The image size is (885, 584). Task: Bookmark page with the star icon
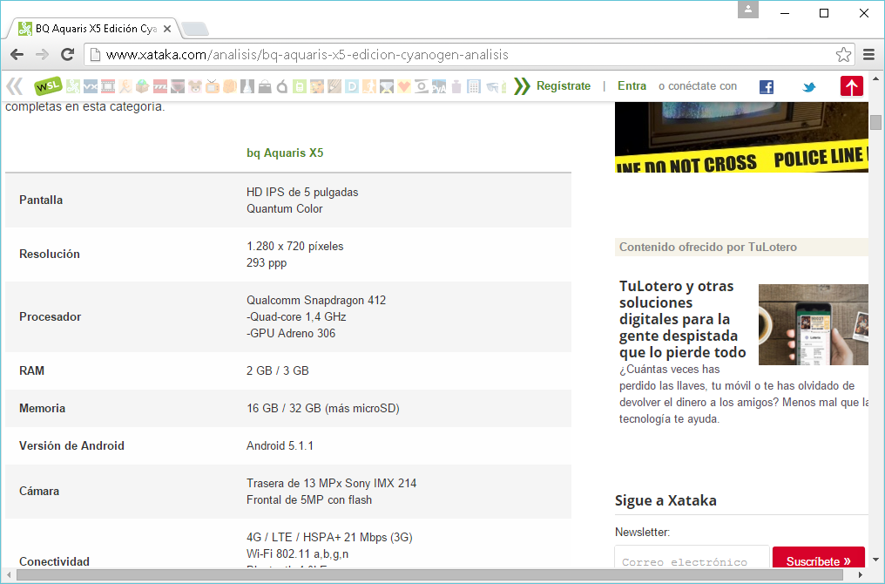click(x=843, y=55)
